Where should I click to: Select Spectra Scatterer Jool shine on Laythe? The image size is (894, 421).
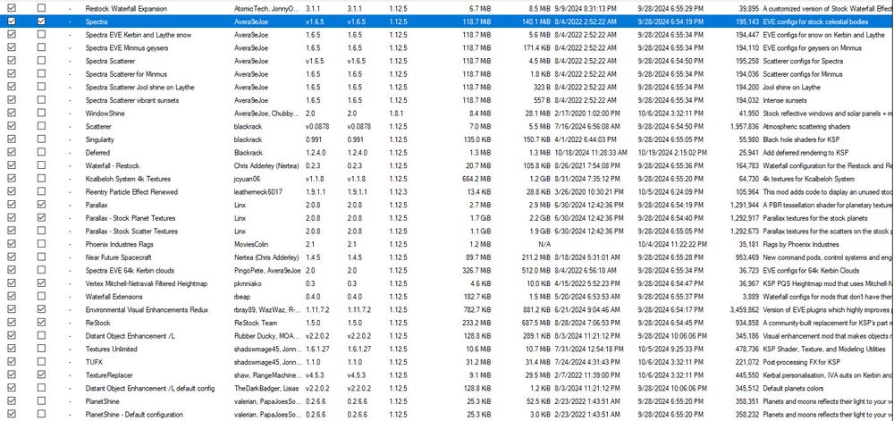[447, 88]
